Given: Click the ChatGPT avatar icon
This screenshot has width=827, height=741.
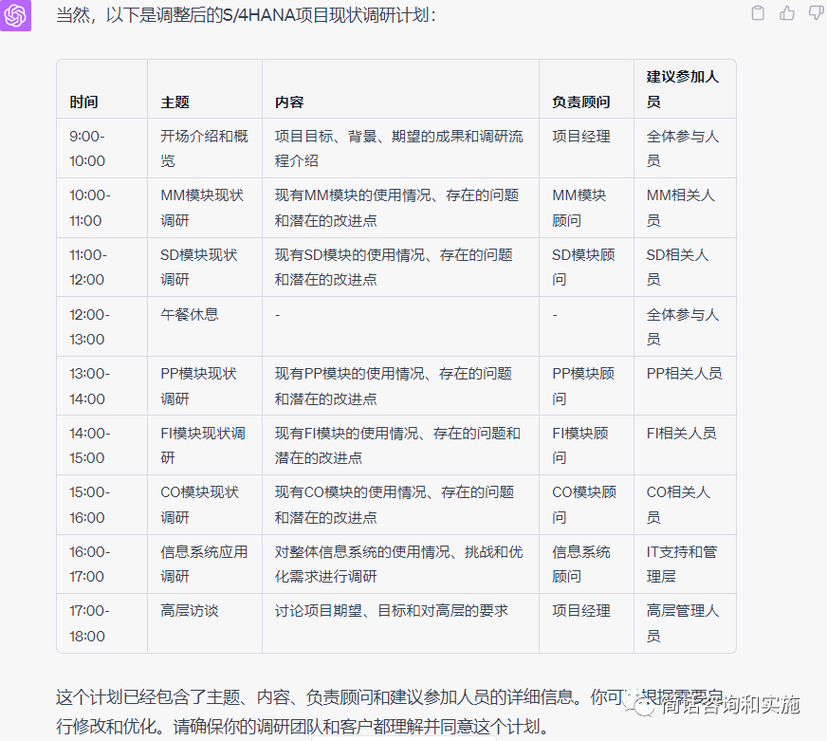Looking at the screenshot, I should [x=16, y=15].
